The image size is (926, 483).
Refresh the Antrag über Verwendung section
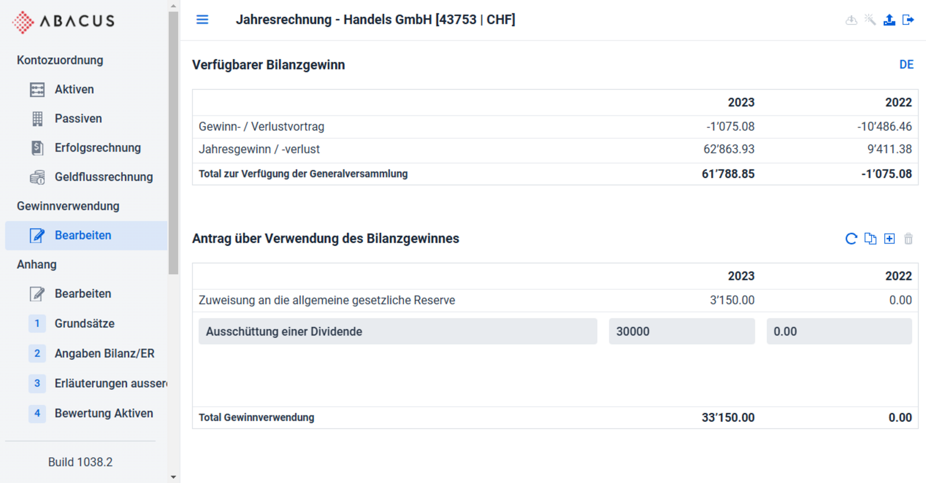point(851,238)
